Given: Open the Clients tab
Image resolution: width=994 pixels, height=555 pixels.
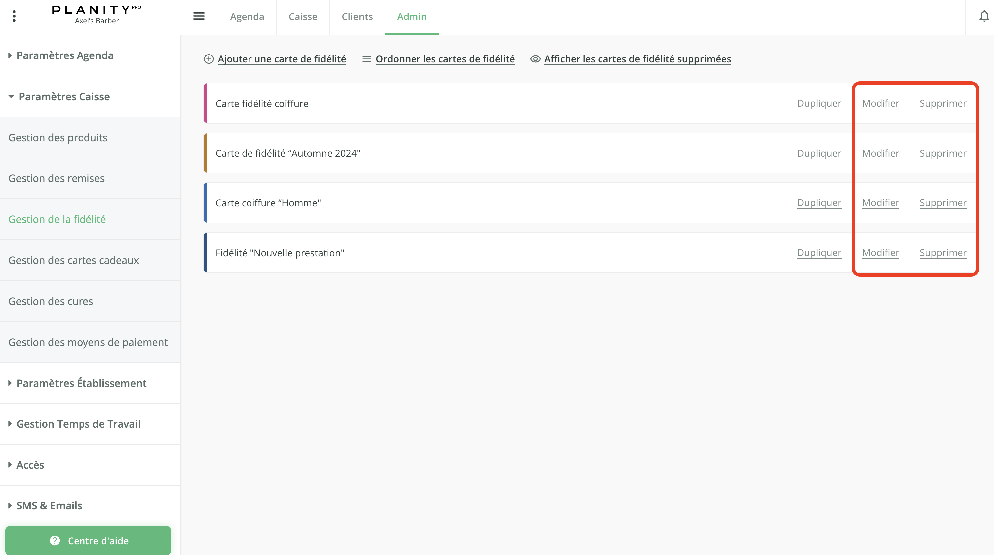Looking at the screenshot, I should click(x=357, y=17).
